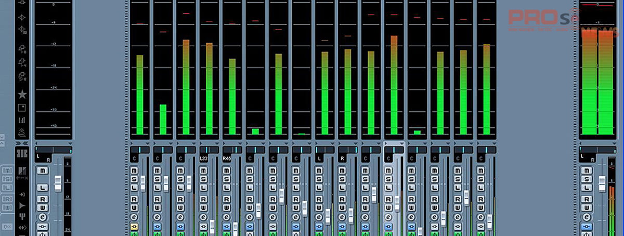Solo the master output channel

(x=587, y=179)
